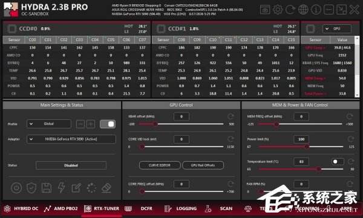Click the MEM FREQ offset value field
Screen dimensions: 363x218
(301, 116)
